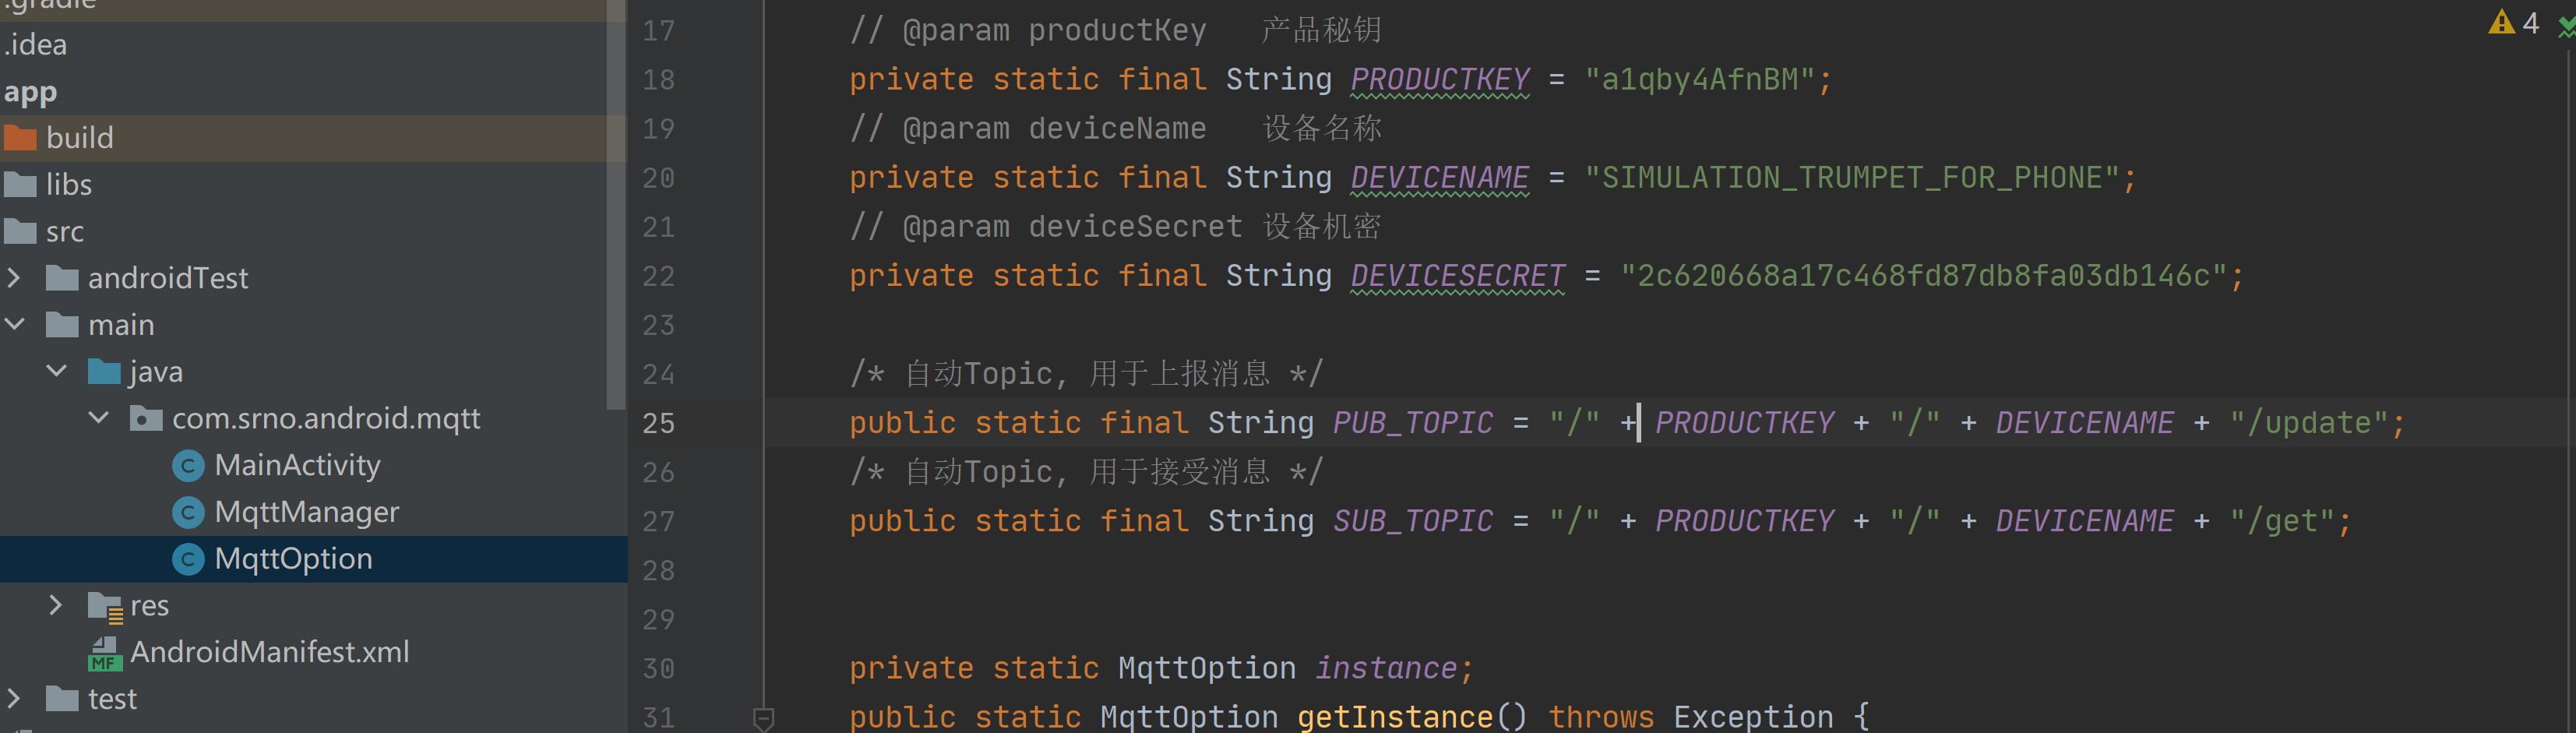The width and height of the screenshot is (2576, 733).
Task: Select the src folder in tree
Action: 64,232
